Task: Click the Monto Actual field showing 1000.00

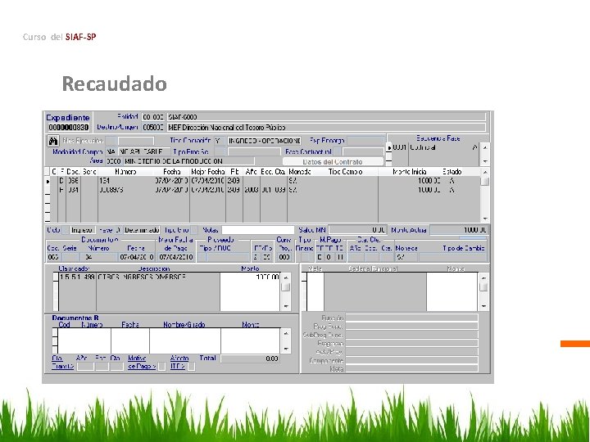Action: pyautogui.click(x=459, y=230)
